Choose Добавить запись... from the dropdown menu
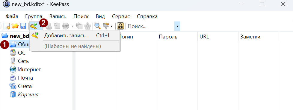The width and height of the screenshot is (293, 110). [75, 35]
